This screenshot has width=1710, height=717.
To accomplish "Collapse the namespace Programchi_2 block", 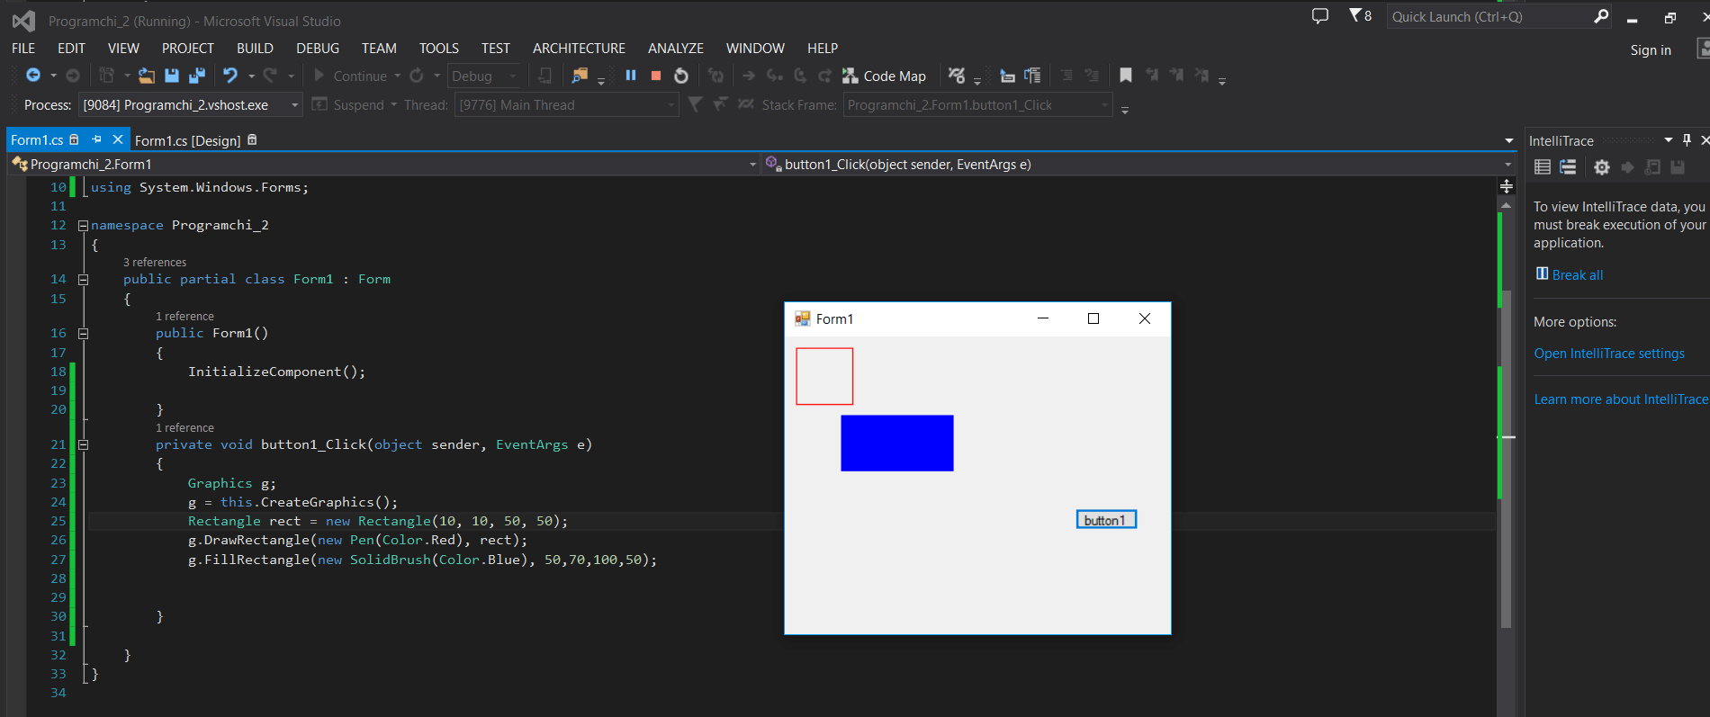I will tap(83, 226).
